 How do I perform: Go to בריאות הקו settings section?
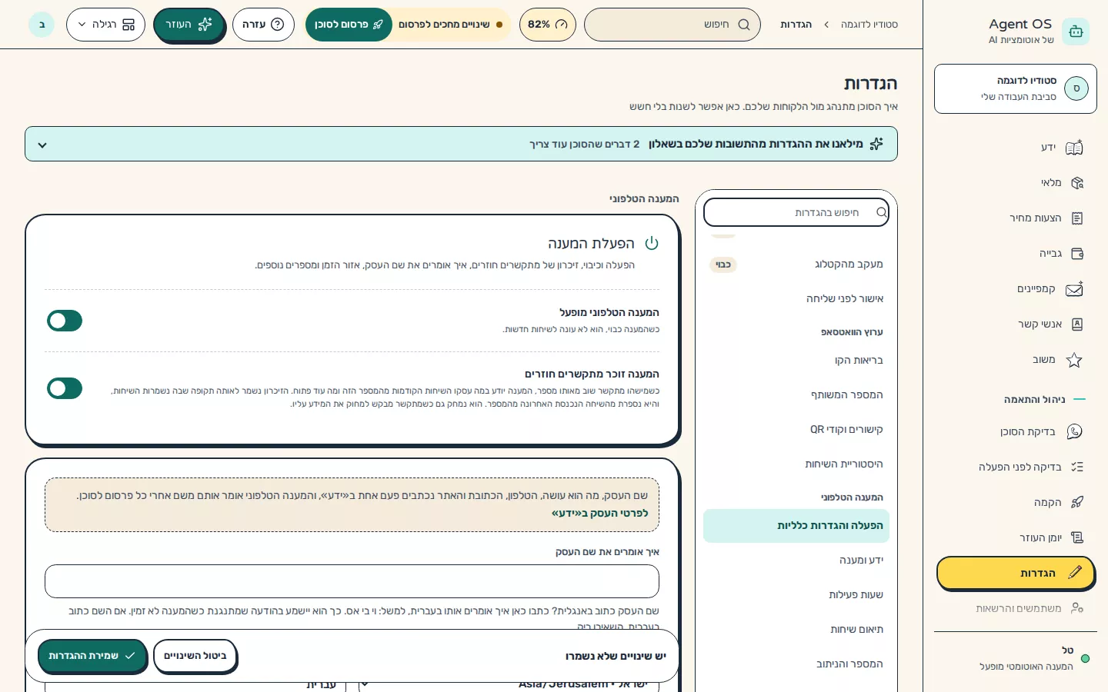tap(796, 361)
